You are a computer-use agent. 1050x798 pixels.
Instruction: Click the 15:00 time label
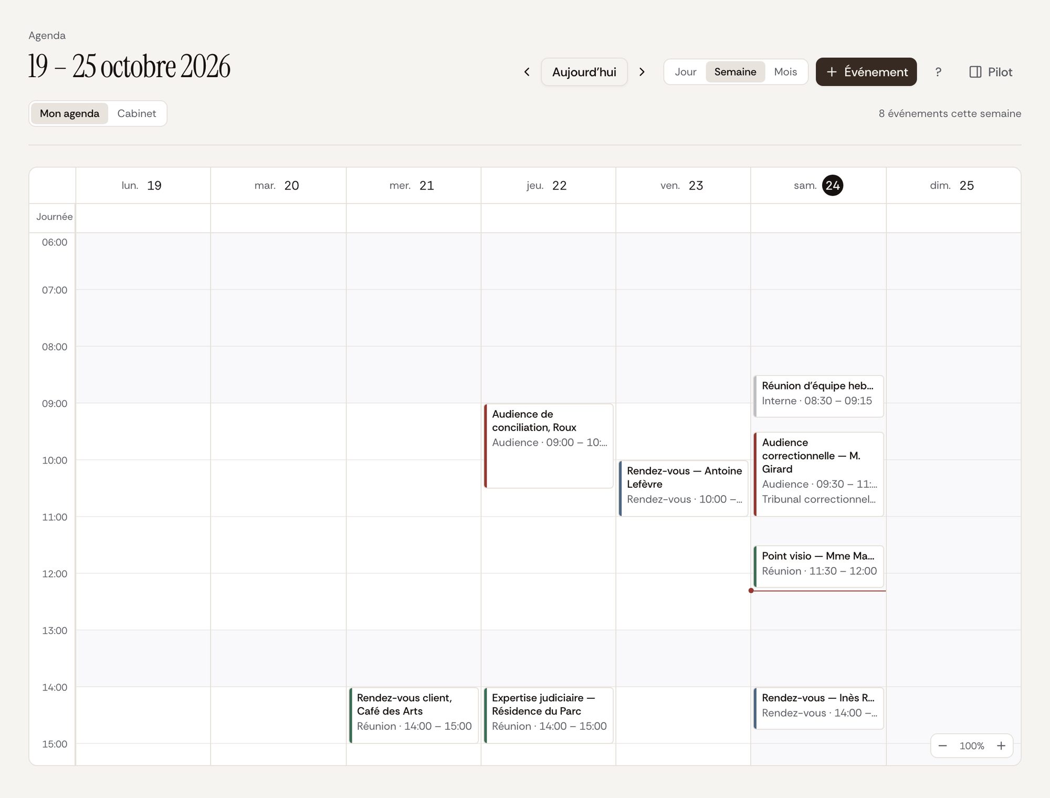pos(55,744)
